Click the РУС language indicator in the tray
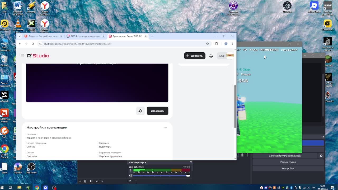 tap(314, 188)
